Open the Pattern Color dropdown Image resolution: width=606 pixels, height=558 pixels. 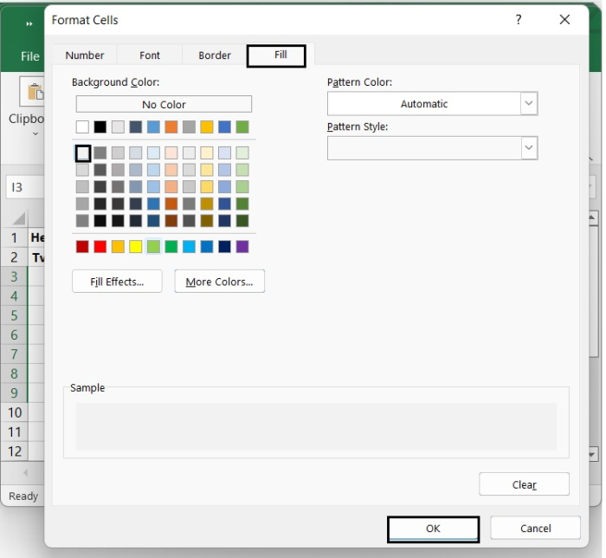[529, 103]
